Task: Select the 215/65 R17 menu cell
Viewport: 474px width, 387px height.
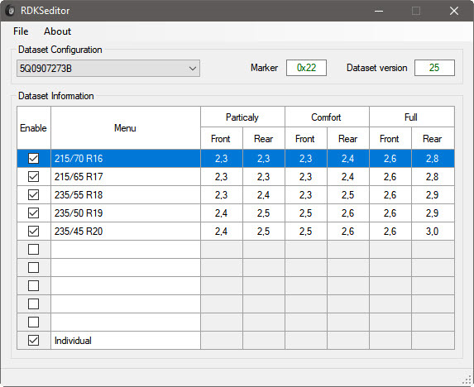Action: pyautogui.click(x=126, y=177)
